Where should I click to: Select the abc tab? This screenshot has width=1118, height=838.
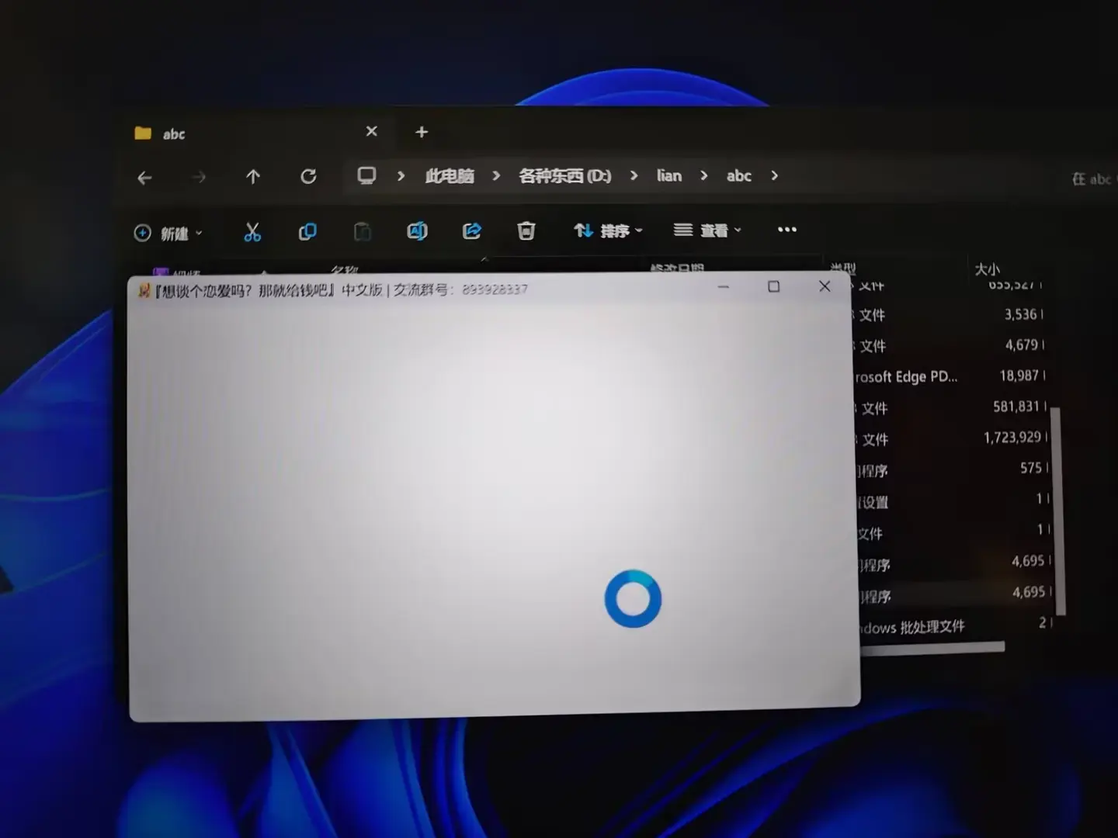(x=256, y=133)
